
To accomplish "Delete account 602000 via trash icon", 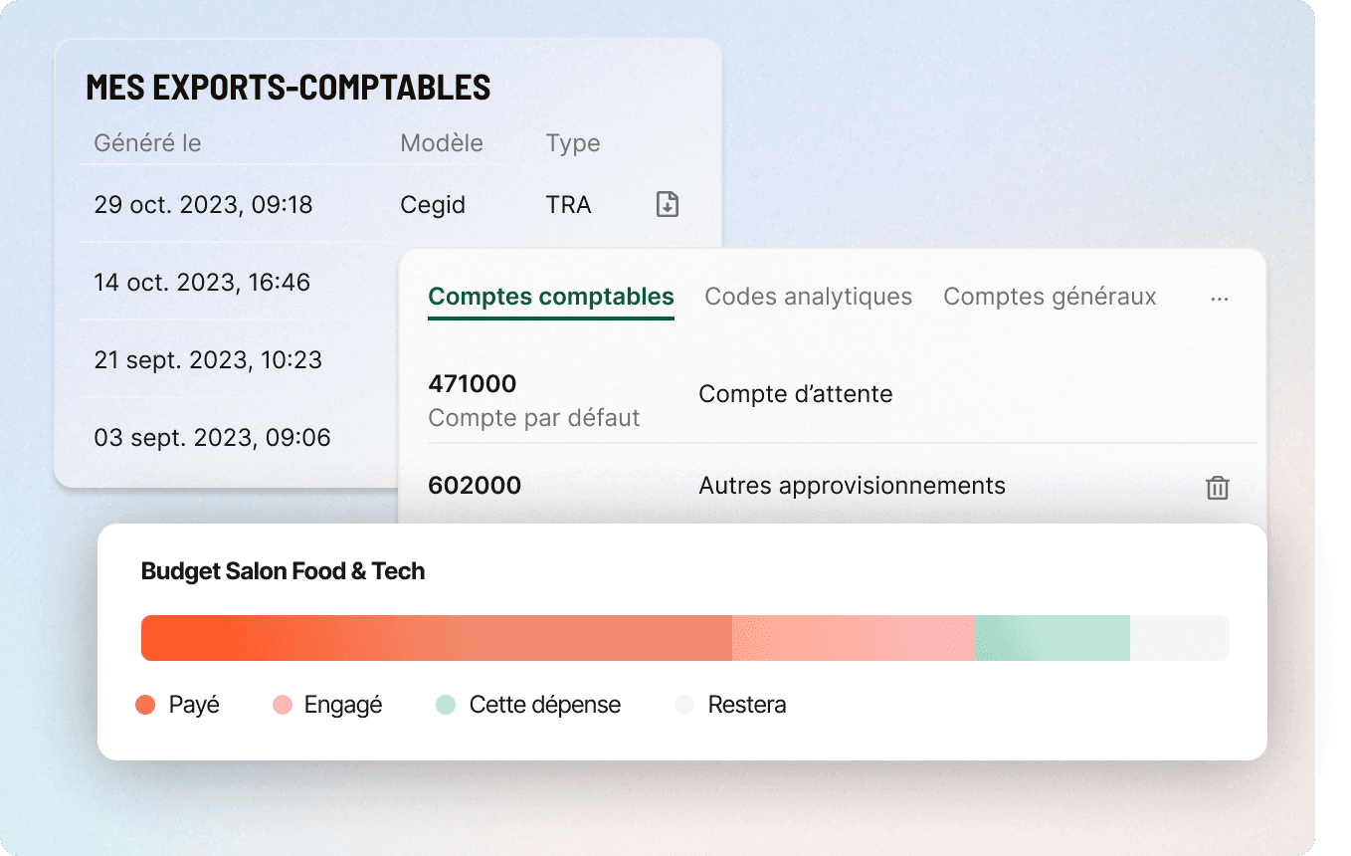I will pos(1218,488).
